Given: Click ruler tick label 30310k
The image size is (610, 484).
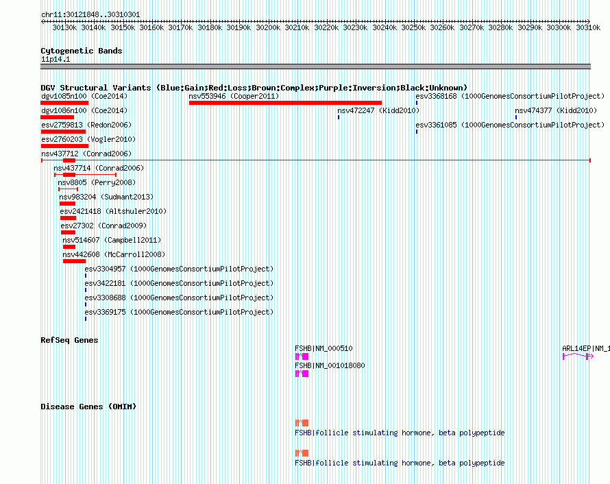Looking at the screenshot, I should point(588,27).
